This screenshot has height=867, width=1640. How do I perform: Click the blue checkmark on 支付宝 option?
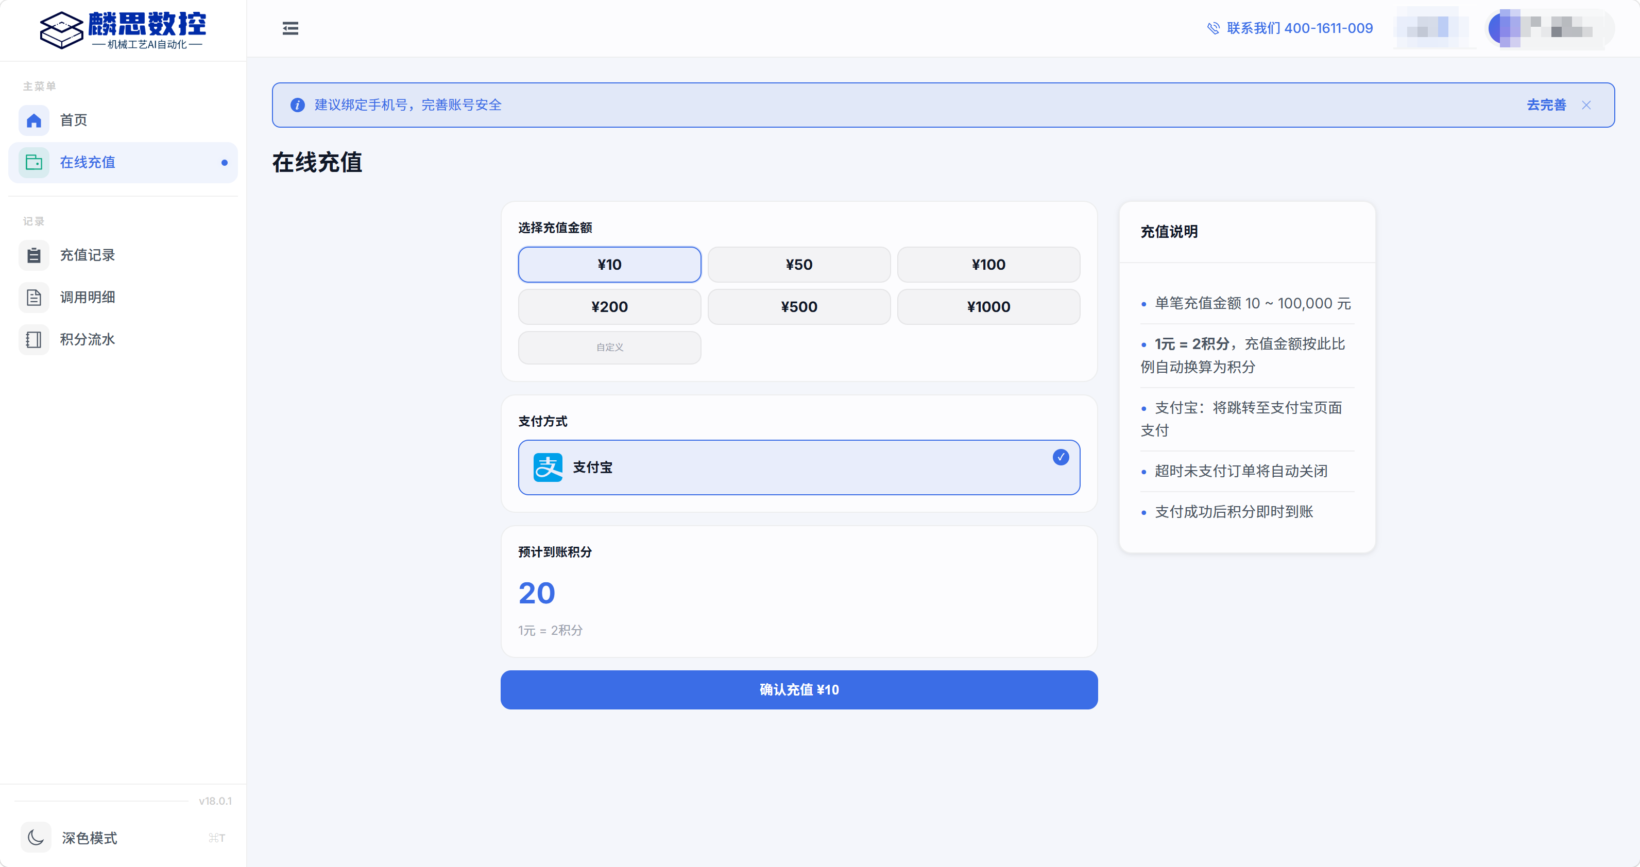[1060, 457]
